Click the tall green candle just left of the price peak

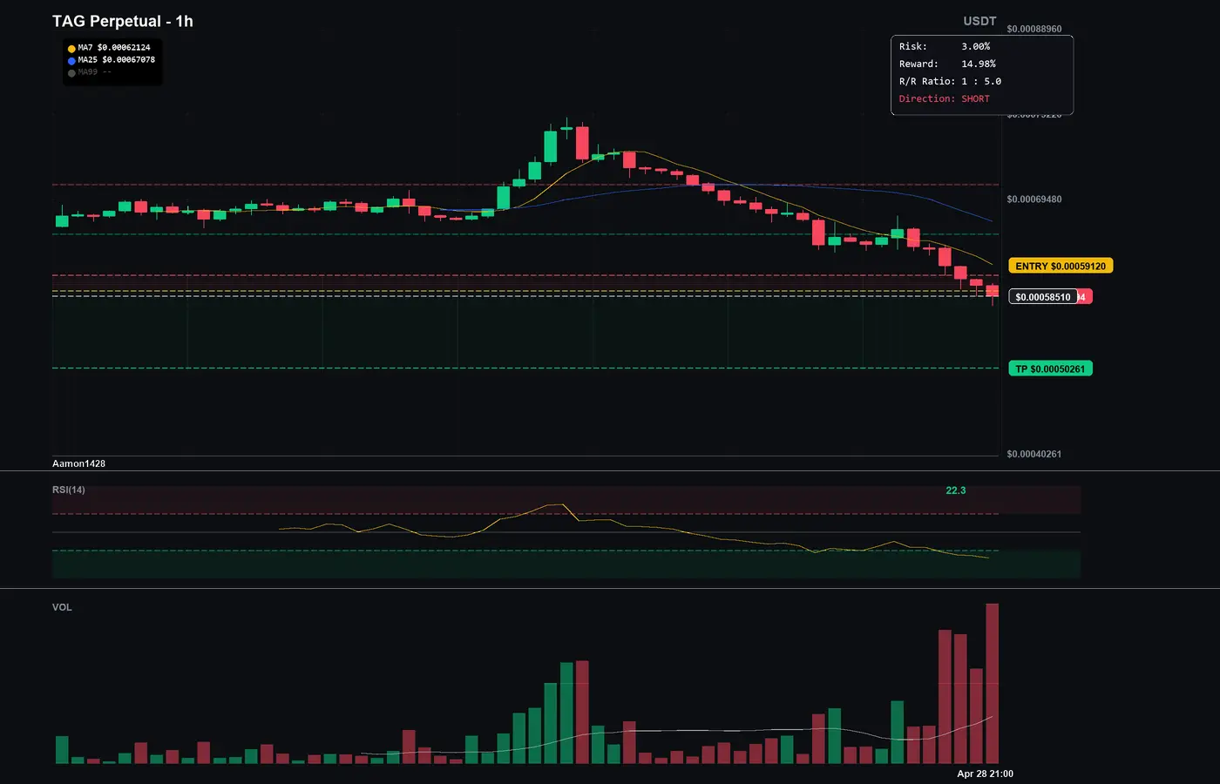551,146
